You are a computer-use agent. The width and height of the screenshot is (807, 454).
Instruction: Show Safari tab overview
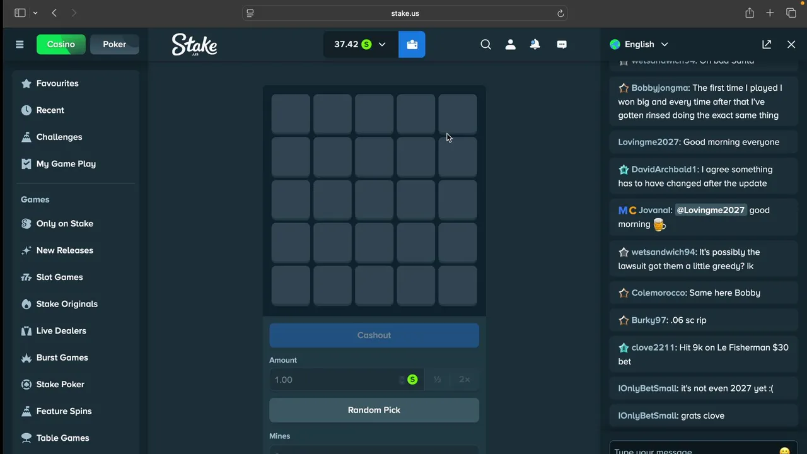click(791, 13)
